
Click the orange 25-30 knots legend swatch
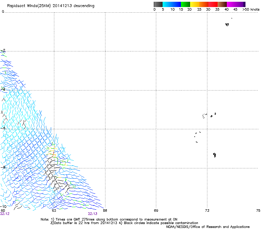pyautogui.click(x=204, y=4)
